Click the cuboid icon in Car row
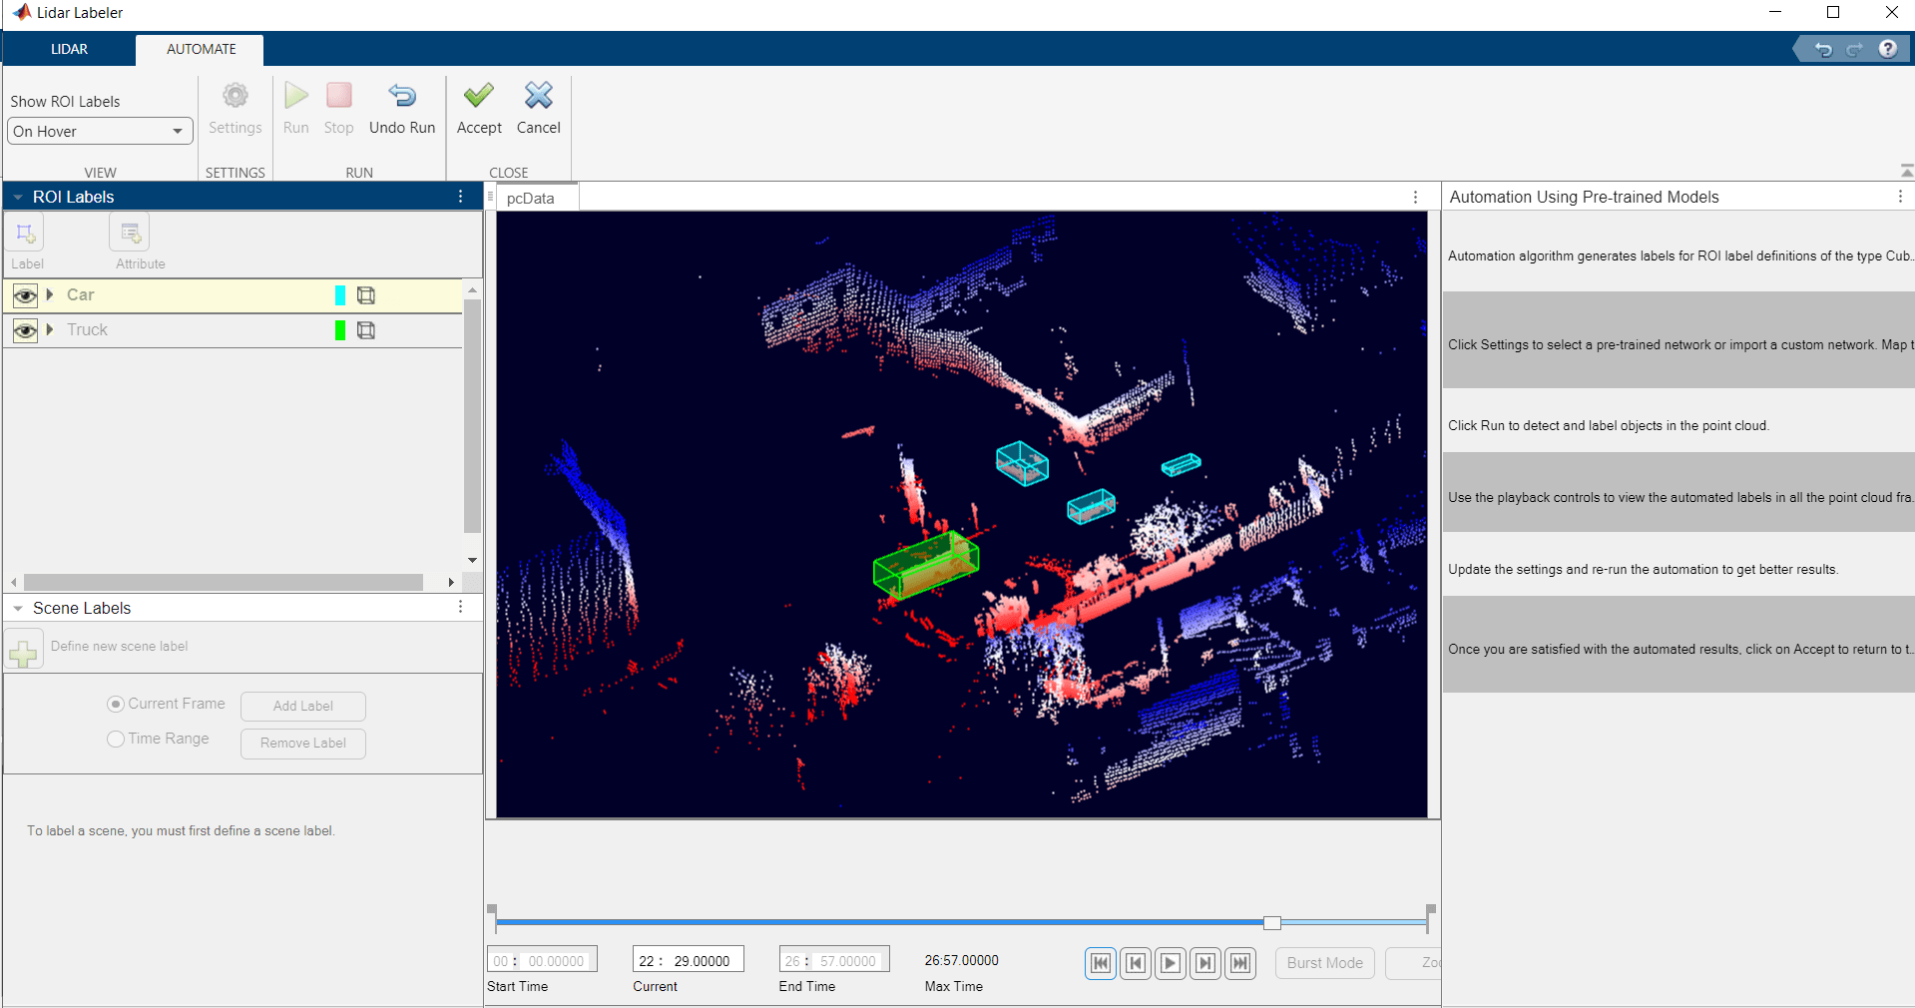This screenshot has width=1915, height=1008. point(366,295)
